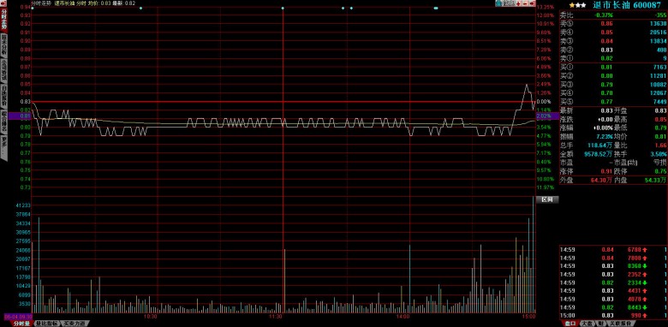Viewport: 668px width, 327px height.
Task: Open the 公司资讯 vertical sidebar tab
Action: (x=3, y=70)
